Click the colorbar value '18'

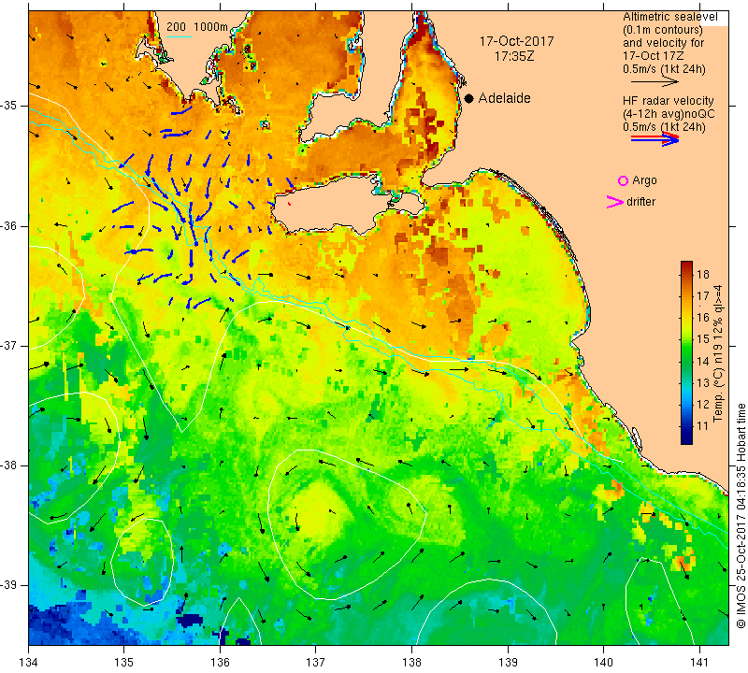703,275
